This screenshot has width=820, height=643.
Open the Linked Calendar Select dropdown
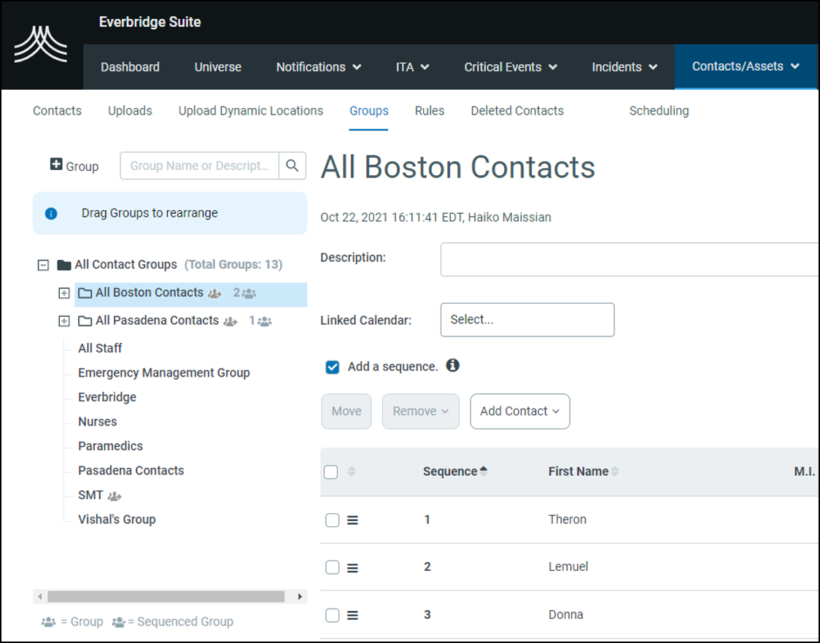pos(527,320)
